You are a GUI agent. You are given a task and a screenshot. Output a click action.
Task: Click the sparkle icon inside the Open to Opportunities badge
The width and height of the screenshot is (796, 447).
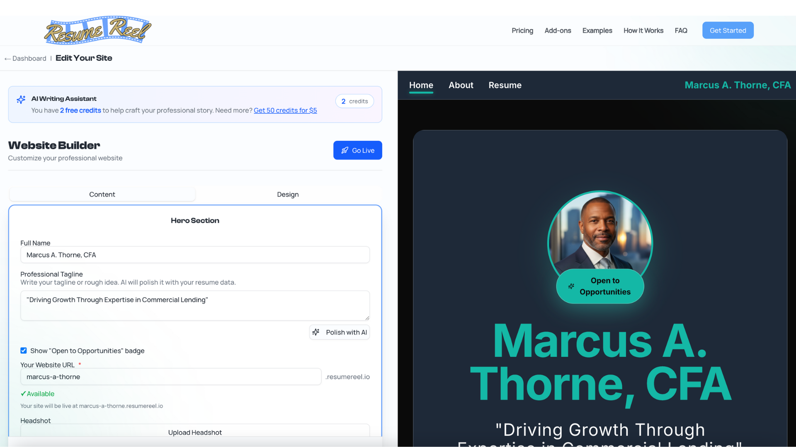571,286
